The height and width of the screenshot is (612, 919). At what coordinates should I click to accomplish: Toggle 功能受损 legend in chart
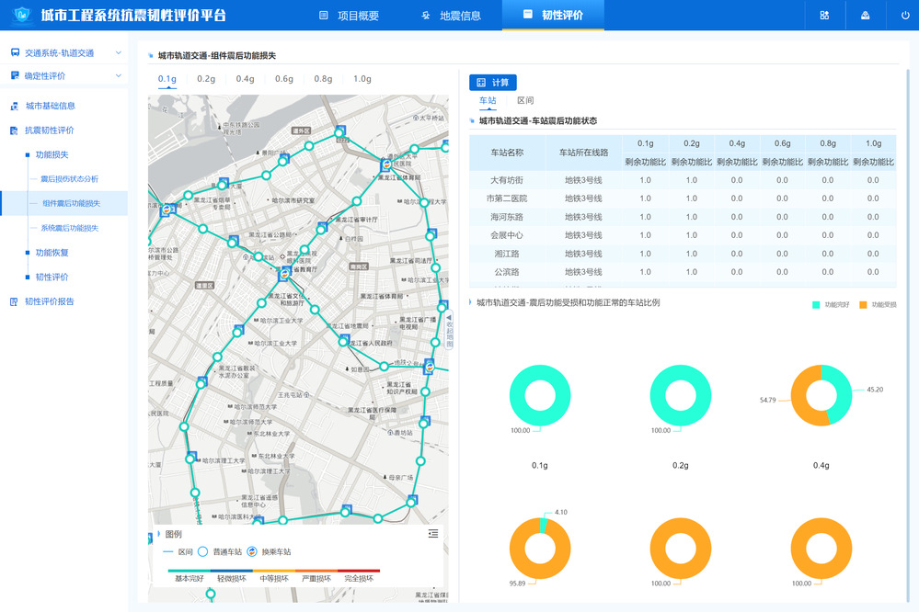coord(877,304)
